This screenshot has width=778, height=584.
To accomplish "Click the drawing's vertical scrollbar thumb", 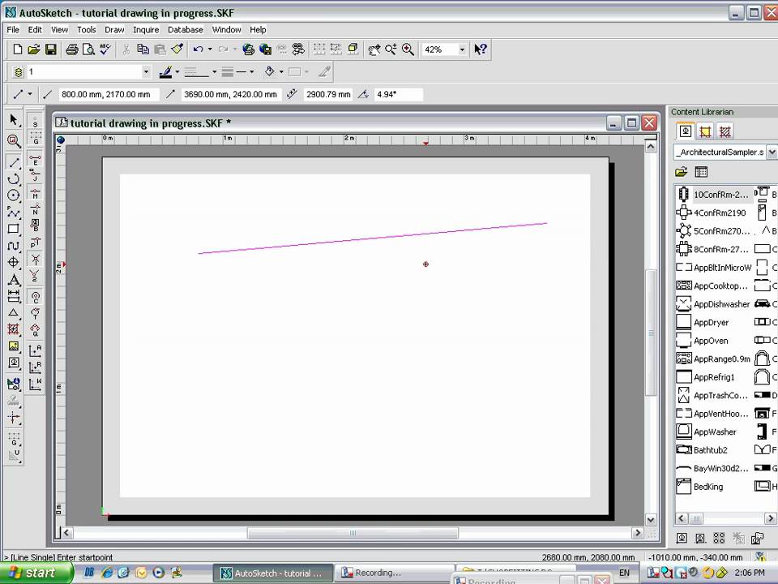I will (x=651, y=333).
